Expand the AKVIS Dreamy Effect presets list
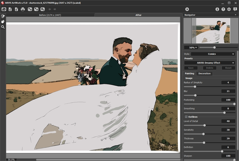This screenshot has width=239, height=161. point(209,63)
